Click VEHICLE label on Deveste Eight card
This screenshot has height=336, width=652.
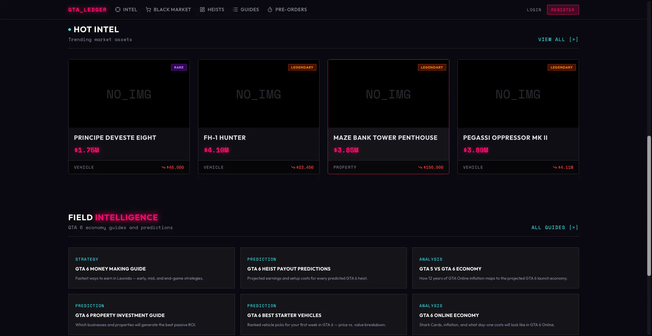click(x=84, y=167)
